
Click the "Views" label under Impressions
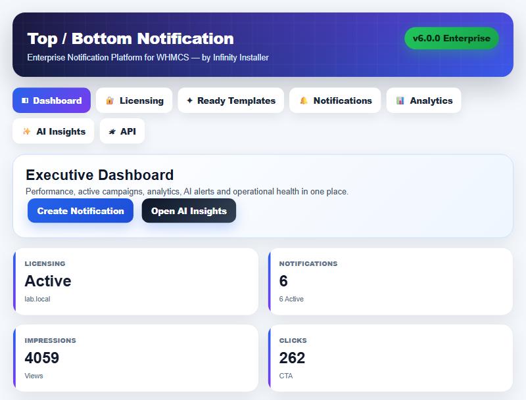34,376
